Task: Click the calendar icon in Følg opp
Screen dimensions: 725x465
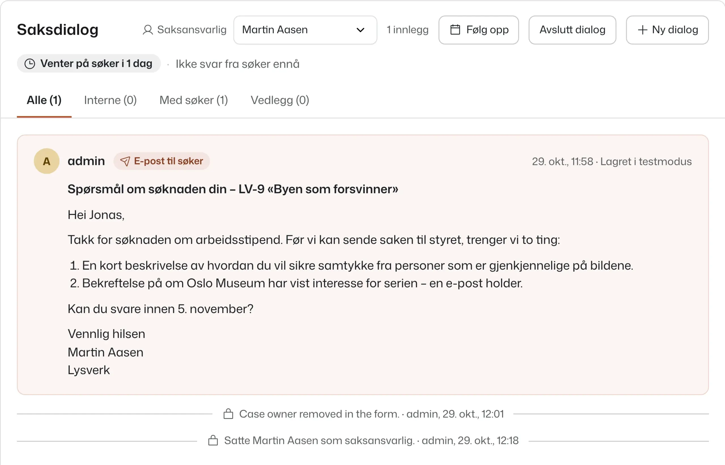Action: [455, 30]
